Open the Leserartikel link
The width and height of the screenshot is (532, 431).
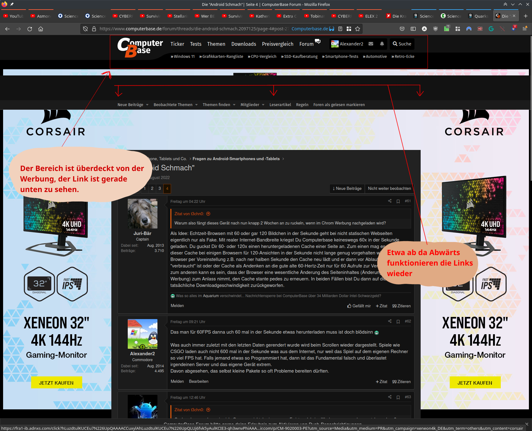click(280, 105)
